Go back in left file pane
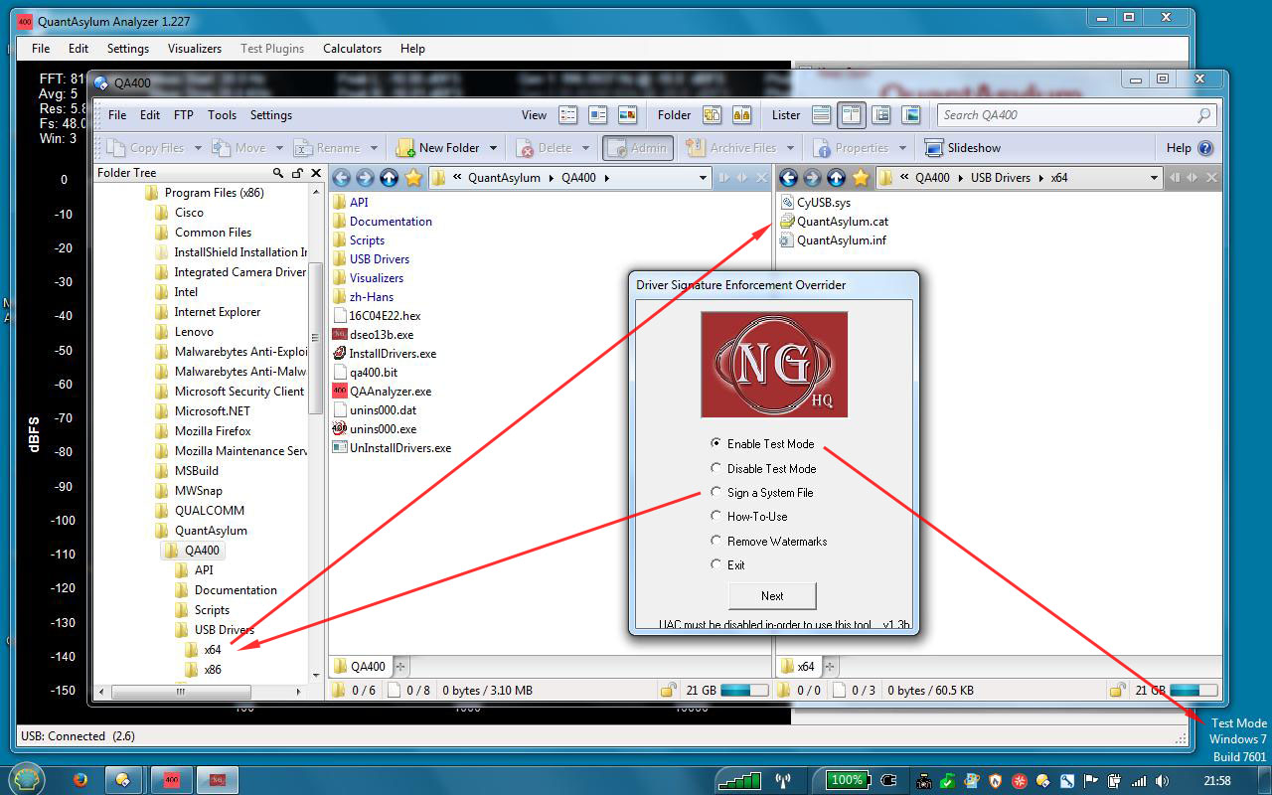The width and height of the screenshot is (1272, 795). [x=341, y=178]
